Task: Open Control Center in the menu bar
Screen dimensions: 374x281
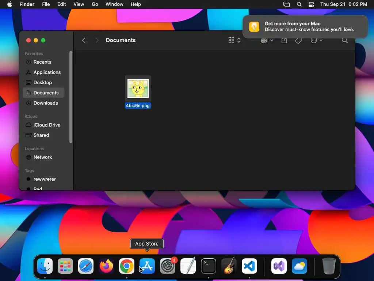Action: [311, 4]
